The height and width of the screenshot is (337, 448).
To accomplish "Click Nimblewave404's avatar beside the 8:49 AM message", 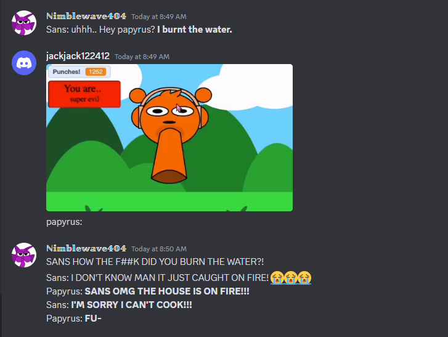I will point(24,23).
